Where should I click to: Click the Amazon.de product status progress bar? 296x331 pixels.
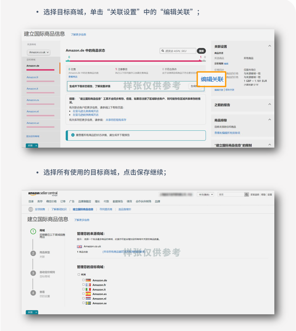pos(136,61)
